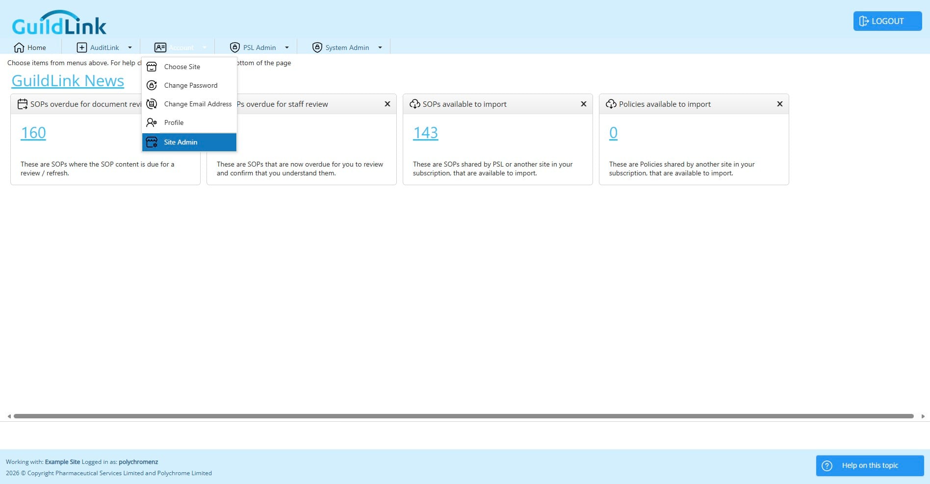Click the help question mark icon
The width and height of the screenshot is (930, 484).
click(827, 465)
